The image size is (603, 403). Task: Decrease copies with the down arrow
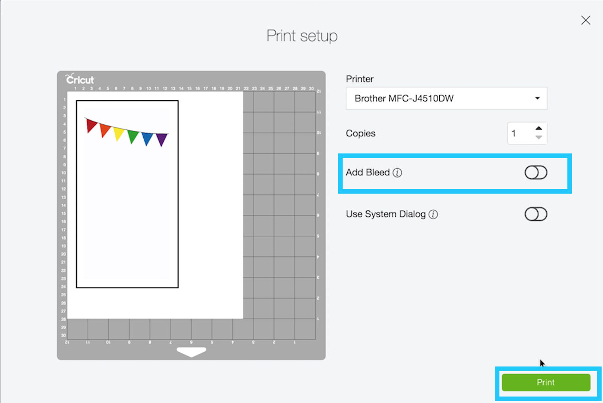click(538, 137)
